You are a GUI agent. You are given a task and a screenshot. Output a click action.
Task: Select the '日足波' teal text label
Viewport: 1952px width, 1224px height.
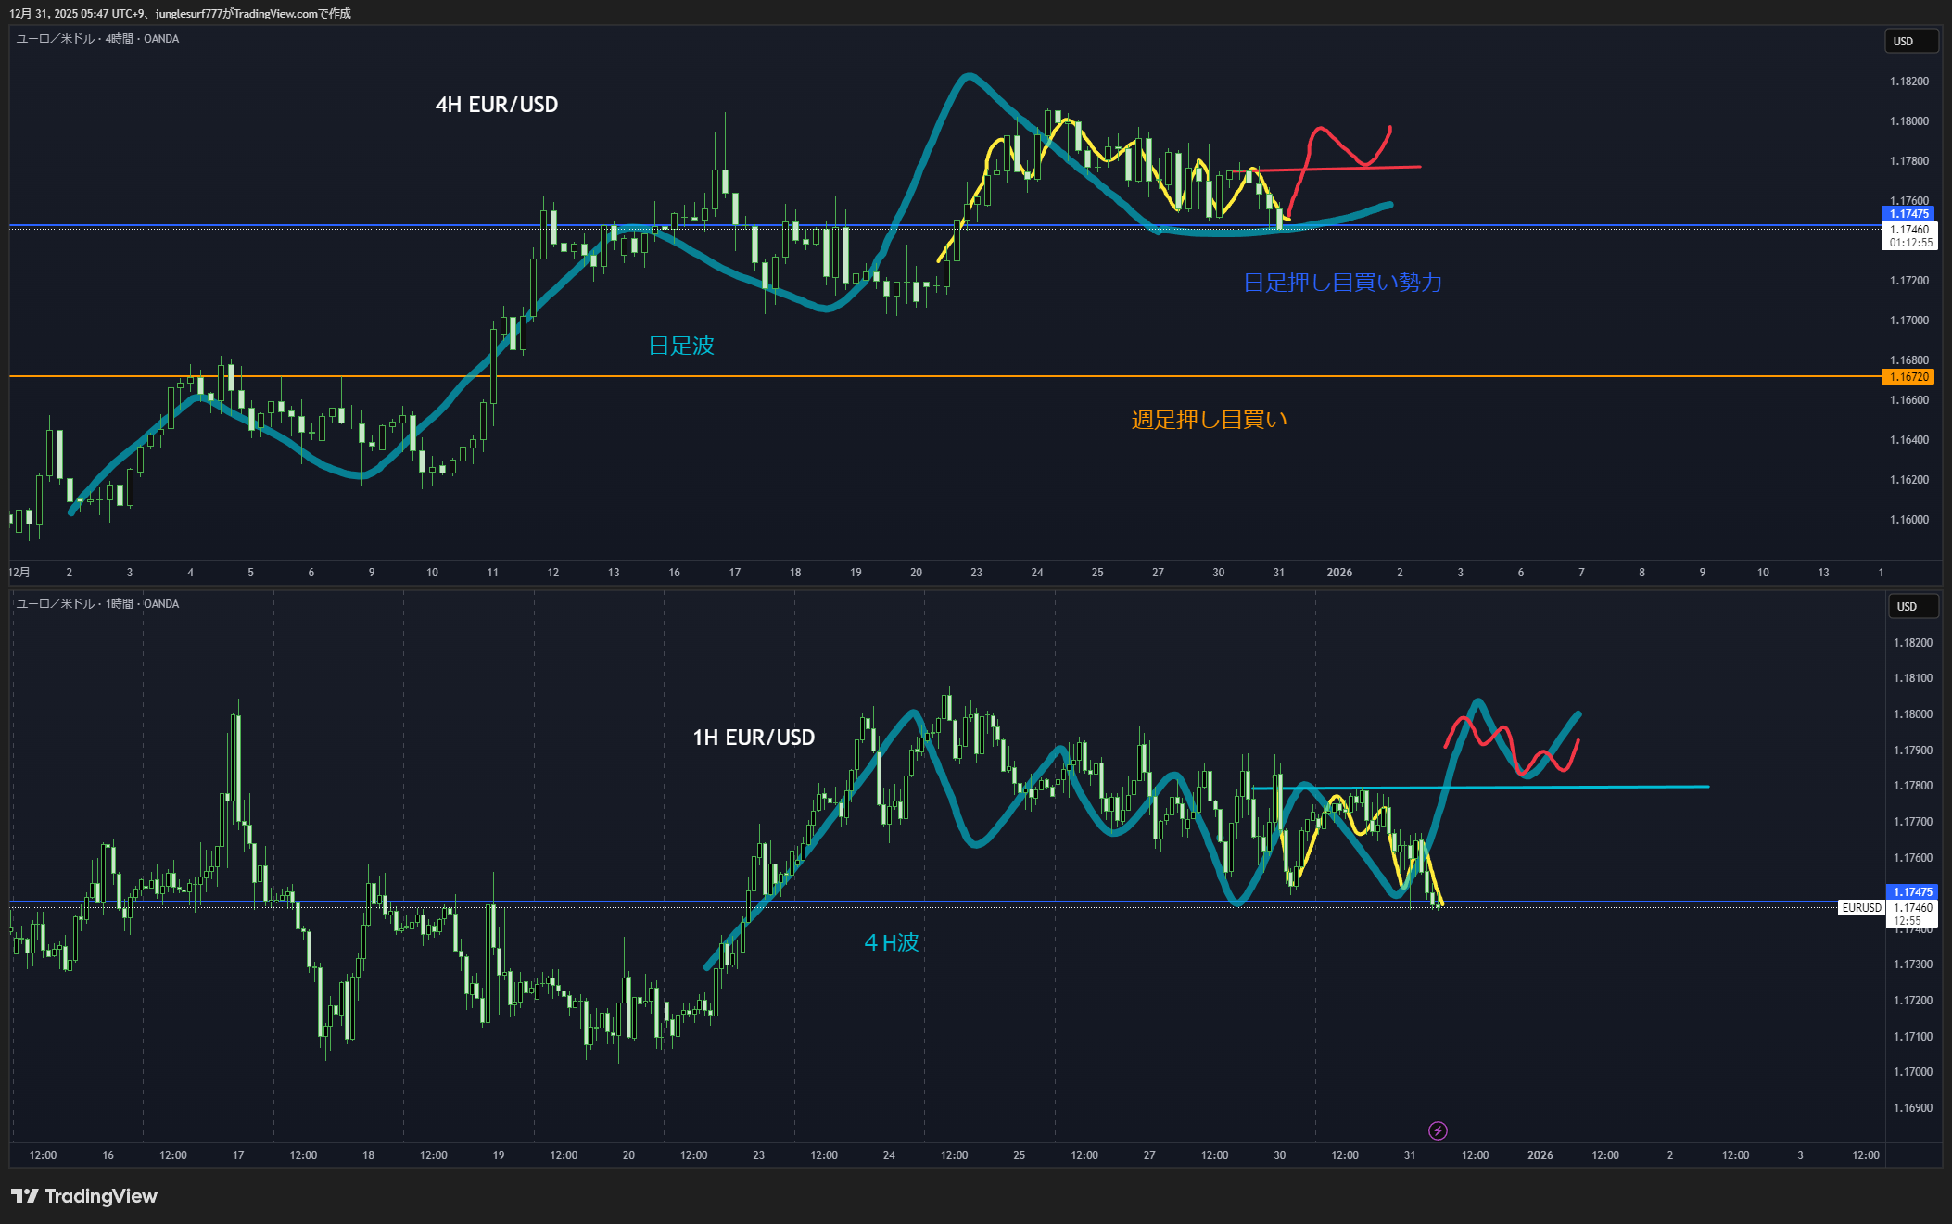tap(681, 347)
